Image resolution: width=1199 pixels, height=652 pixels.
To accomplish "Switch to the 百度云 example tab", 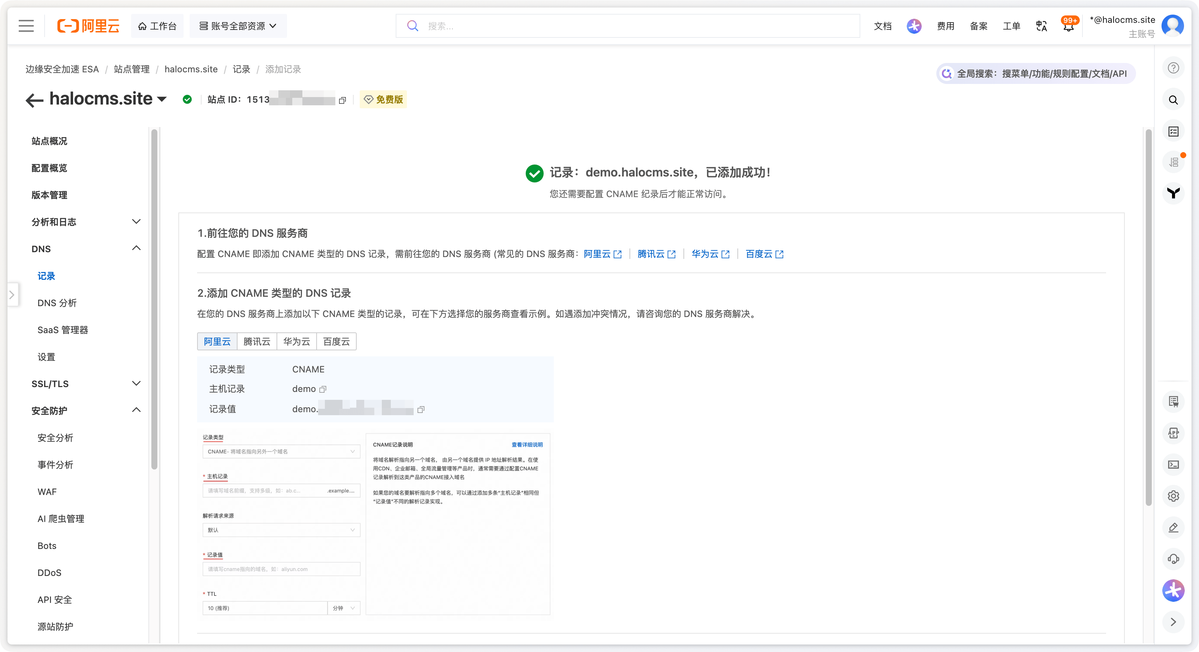I will [336, 342].
